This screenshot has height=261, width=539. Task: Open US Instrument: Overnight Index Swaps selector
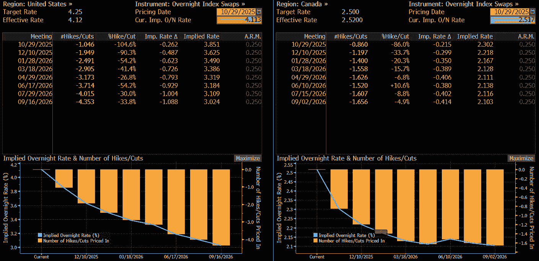click(190, 4)
